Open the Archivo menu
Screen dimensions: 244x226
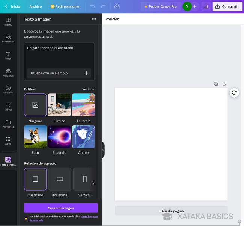click(x=36, y=6)
